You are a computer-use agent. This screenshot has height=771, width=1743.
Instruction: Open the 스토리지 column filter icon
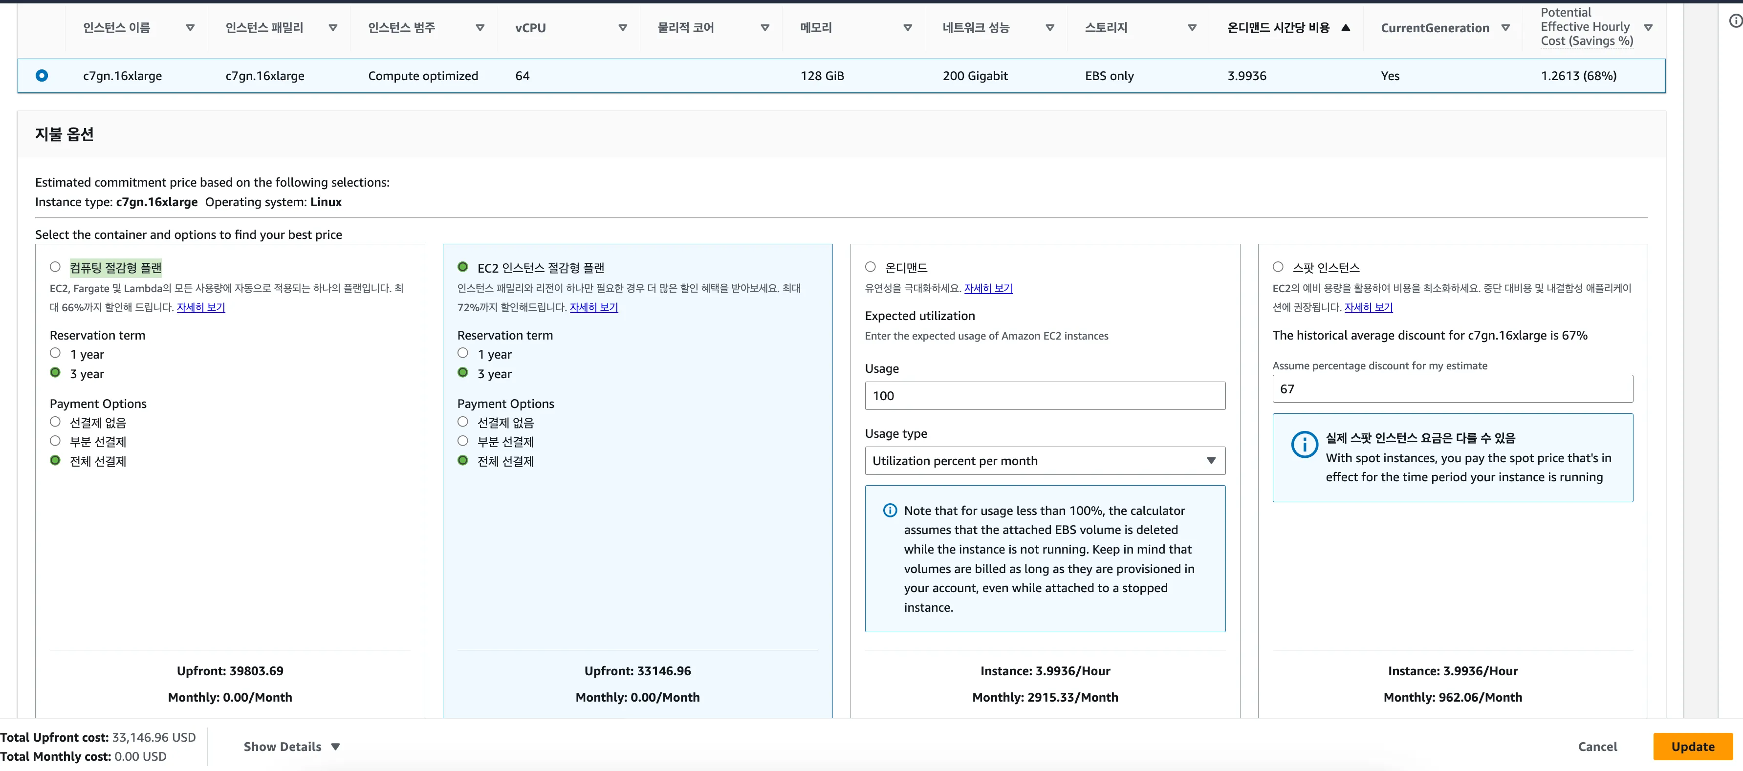point(1192,28)
